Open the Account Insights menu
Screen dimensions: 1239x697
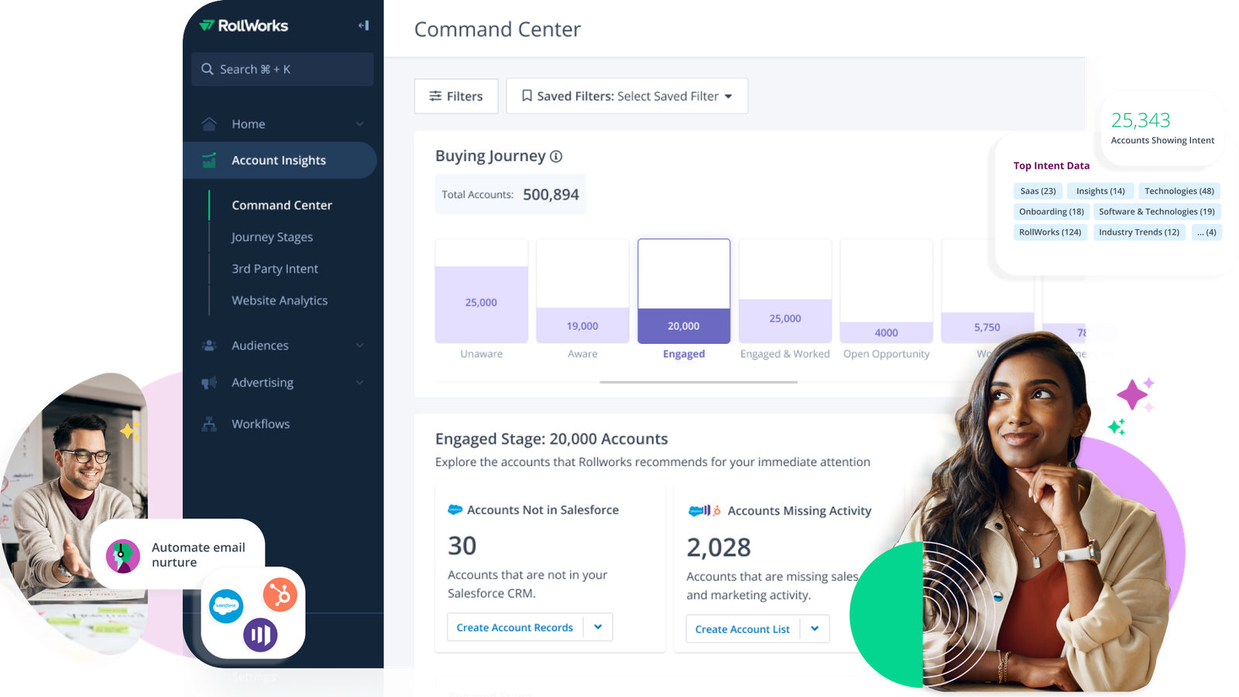[x=280, y=160]
